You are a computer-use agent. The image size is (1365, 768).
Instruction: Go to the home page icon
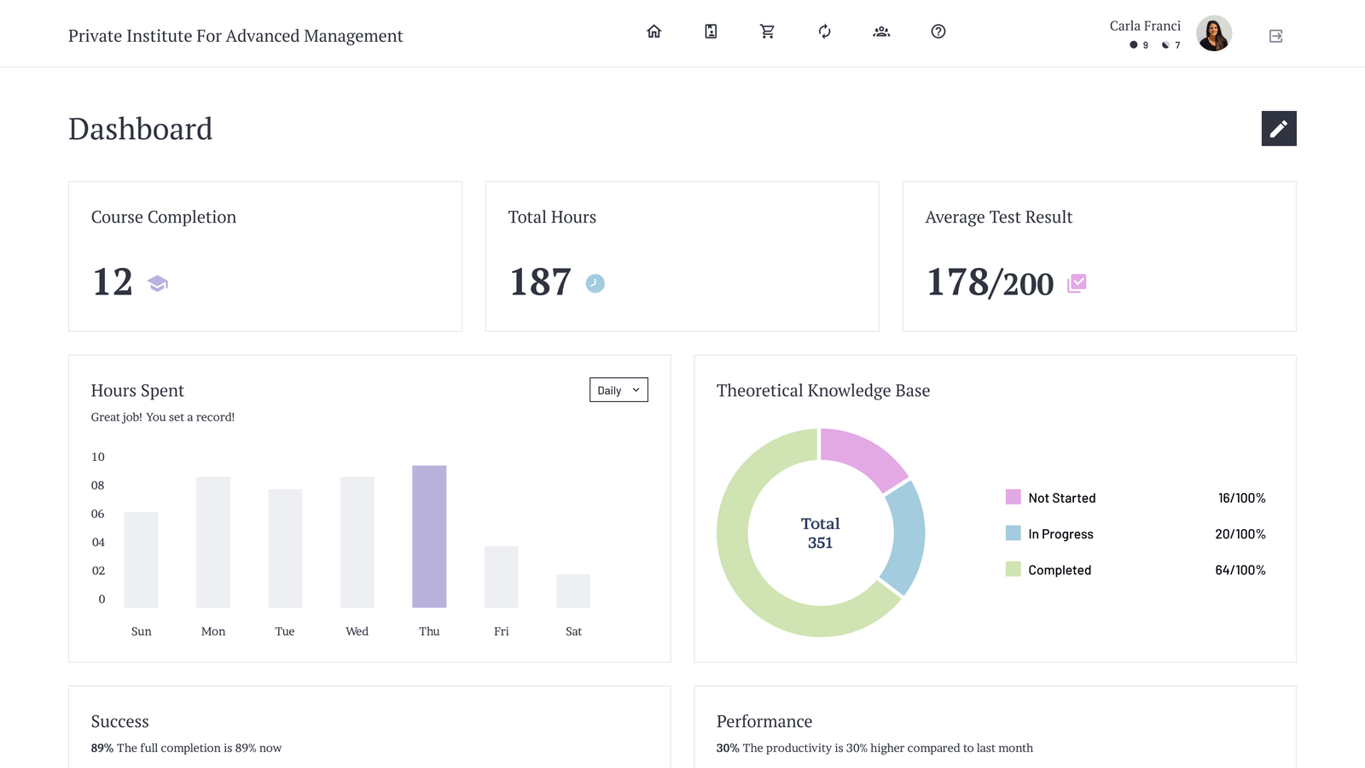coord(653,32)
